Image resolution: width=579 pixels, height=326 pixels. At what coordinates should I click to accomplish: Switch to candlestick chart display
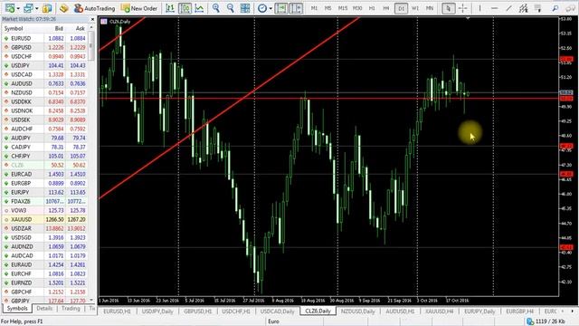(x=185, y=8)
